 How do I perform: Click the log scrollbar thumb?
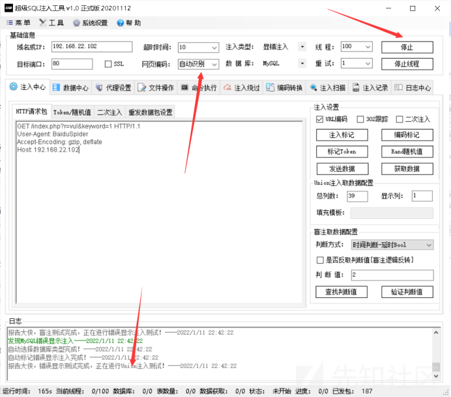click(x=436, y=367)
